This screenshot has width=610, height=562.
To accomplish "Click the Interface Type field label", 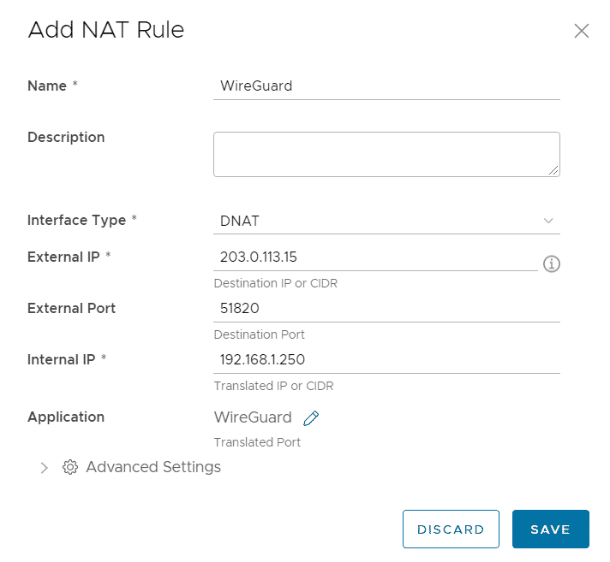I will tap(76, 220).
